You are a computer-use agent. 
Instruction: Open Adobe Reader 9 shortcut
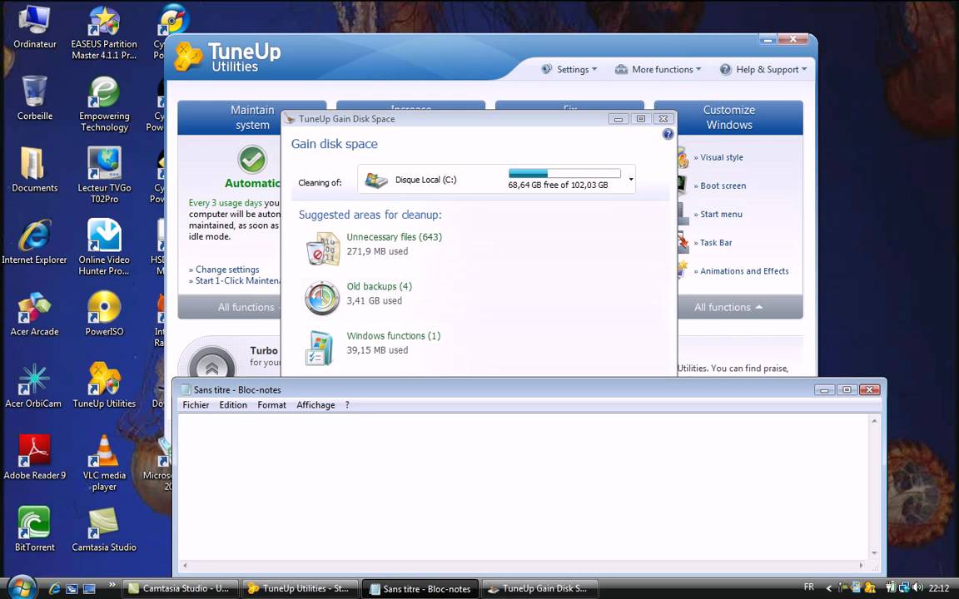point(34,458)
